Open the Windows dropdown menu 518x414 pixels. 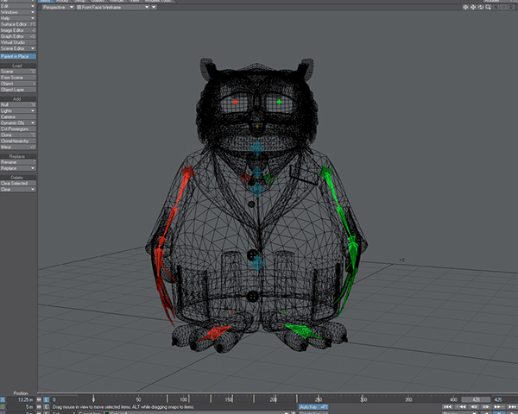pyautogui.click(x=18, y=12)
